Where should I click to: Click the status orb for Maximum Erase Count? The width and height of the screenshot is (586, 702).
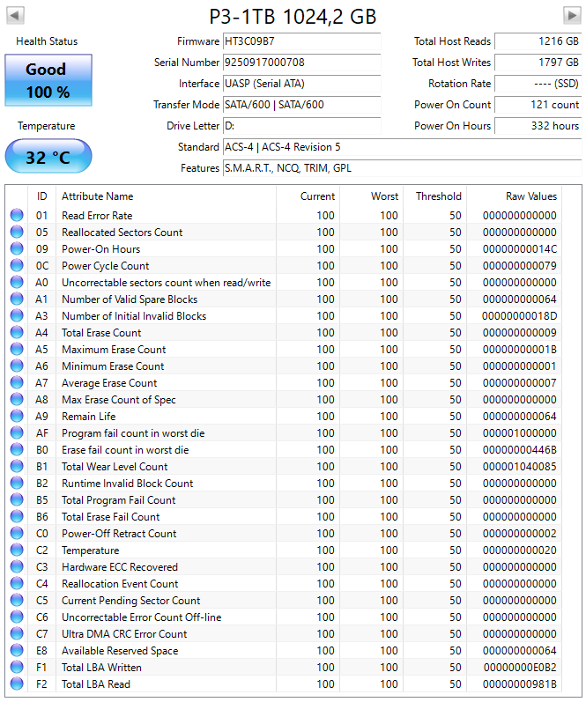tap(17, 349)
